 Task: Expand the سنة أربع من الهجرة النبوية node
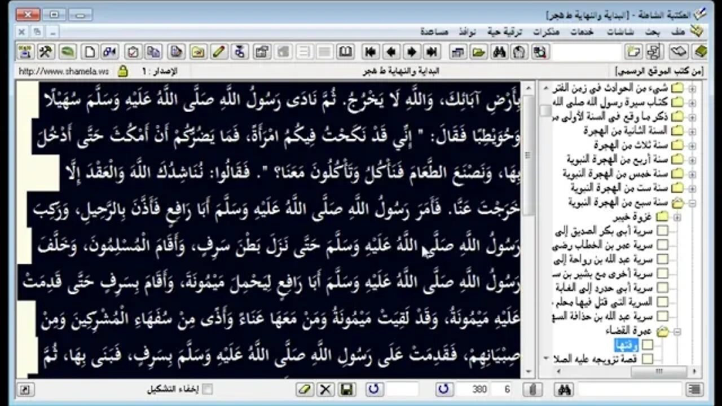692,160
